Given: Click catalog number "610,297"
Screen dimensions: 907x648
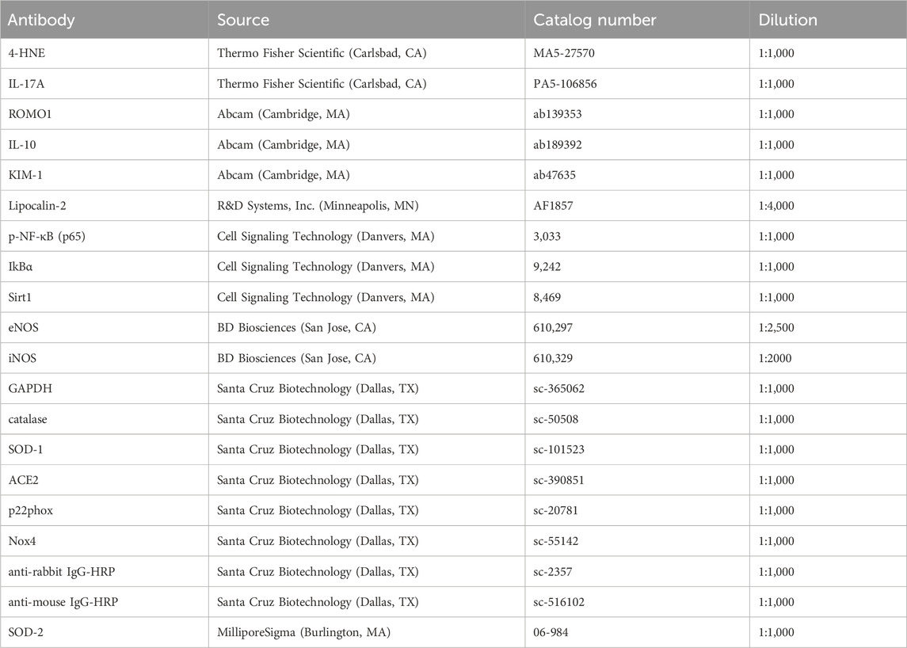Looking at the screenshot, I should pos(553,327).
